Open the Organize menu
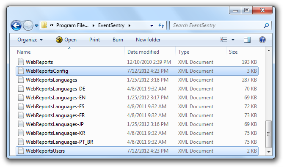 [30, 40]
